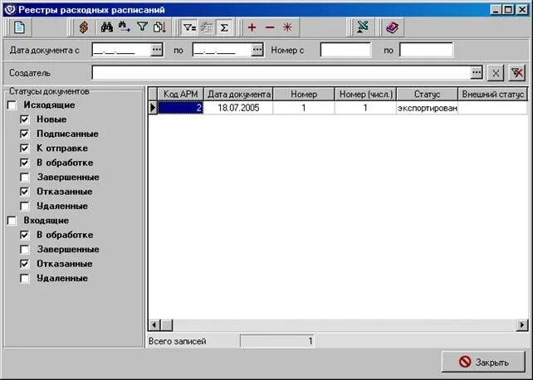
Task: Click the Закрыть button
Action: tap(483, 362)
